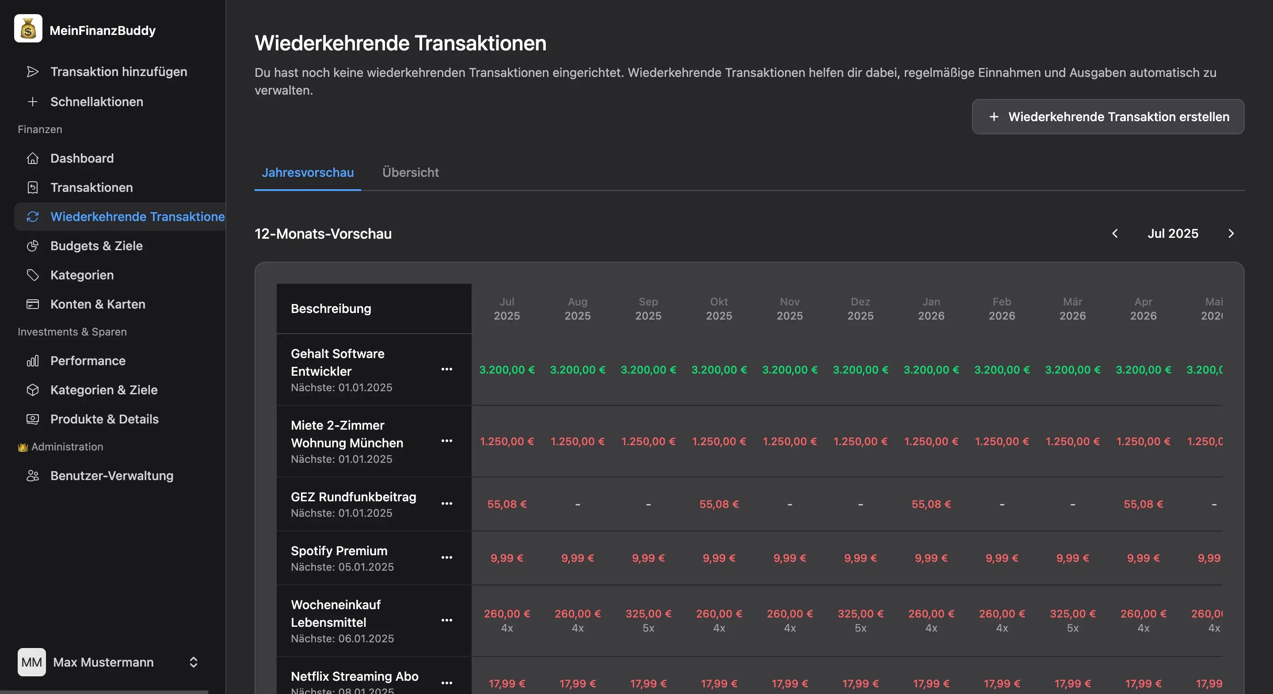Open the Spotify Premium row options menu
This screenshot has width=1273, height=694.
pyautogui.click(x=447, y=557)
